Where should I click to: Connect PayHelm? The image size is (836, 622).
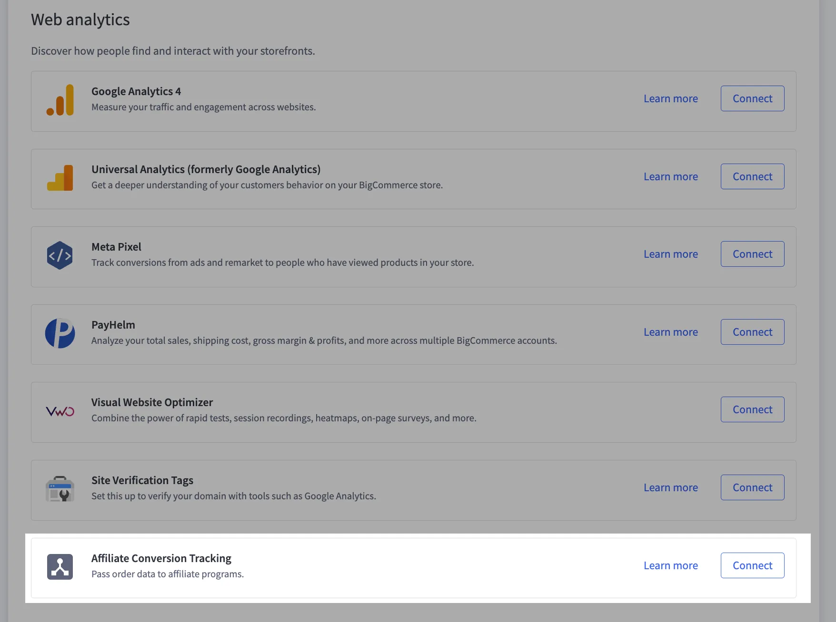(753, 332)
